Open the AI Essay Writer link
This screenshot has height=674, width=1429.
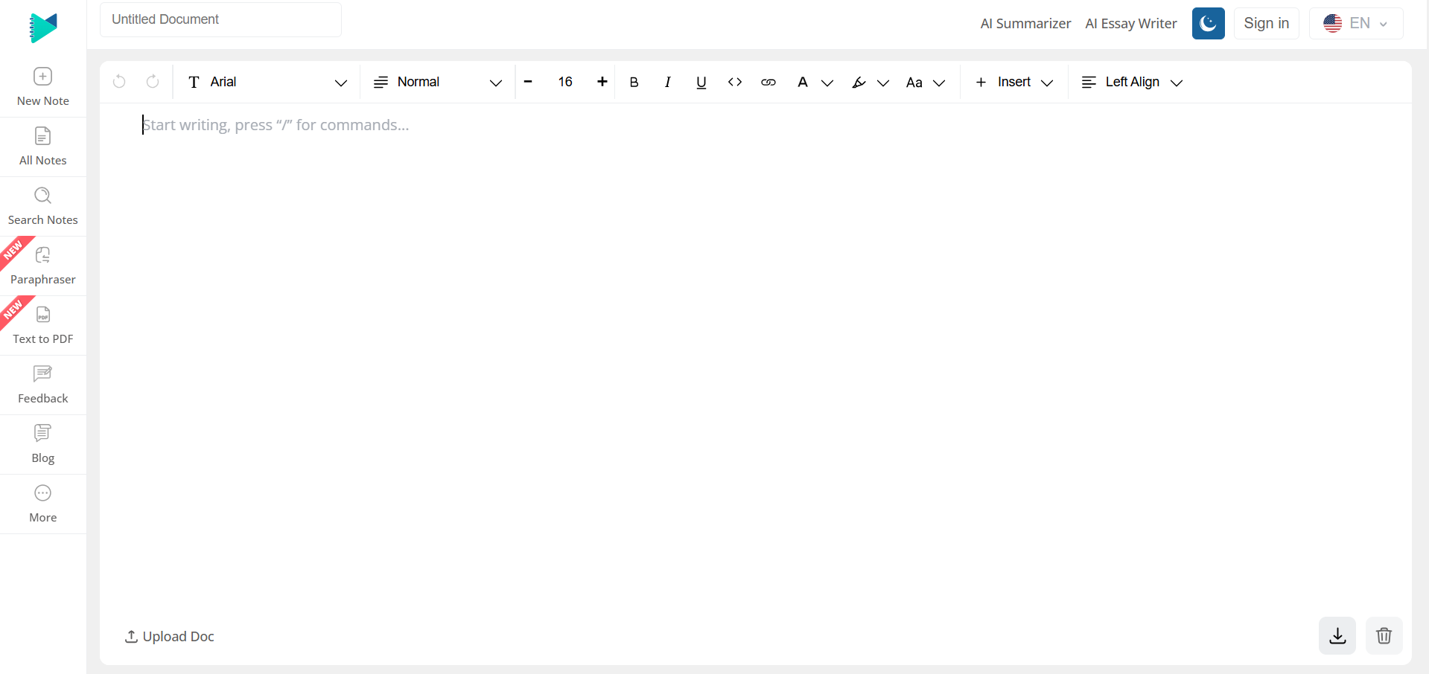(x=1130, y=24)
